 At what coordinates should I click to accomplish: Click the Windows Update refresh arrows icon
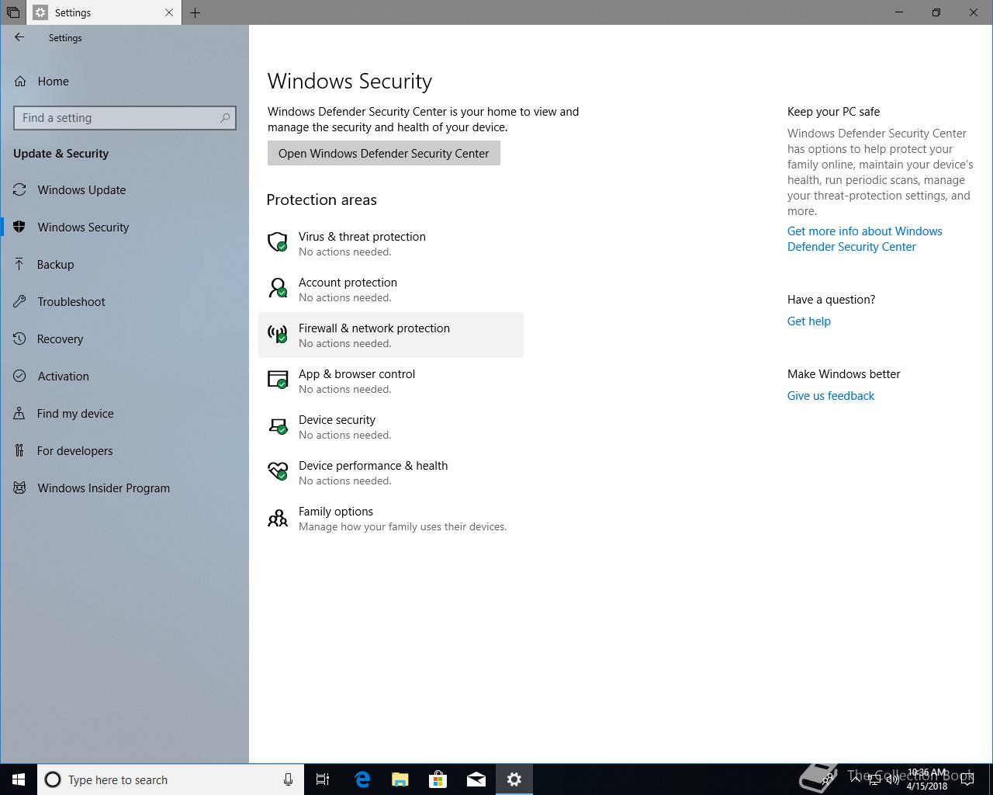point(20,189)
